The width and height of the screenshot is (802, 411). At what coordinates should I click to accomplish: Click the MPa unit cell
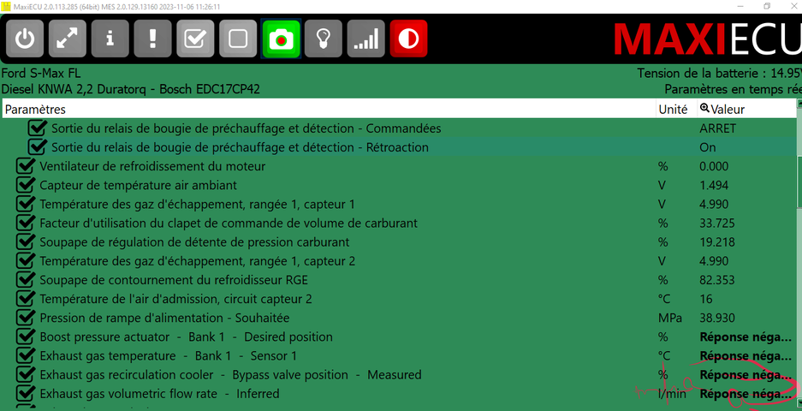pyautogui.click(x=669, y=318)
